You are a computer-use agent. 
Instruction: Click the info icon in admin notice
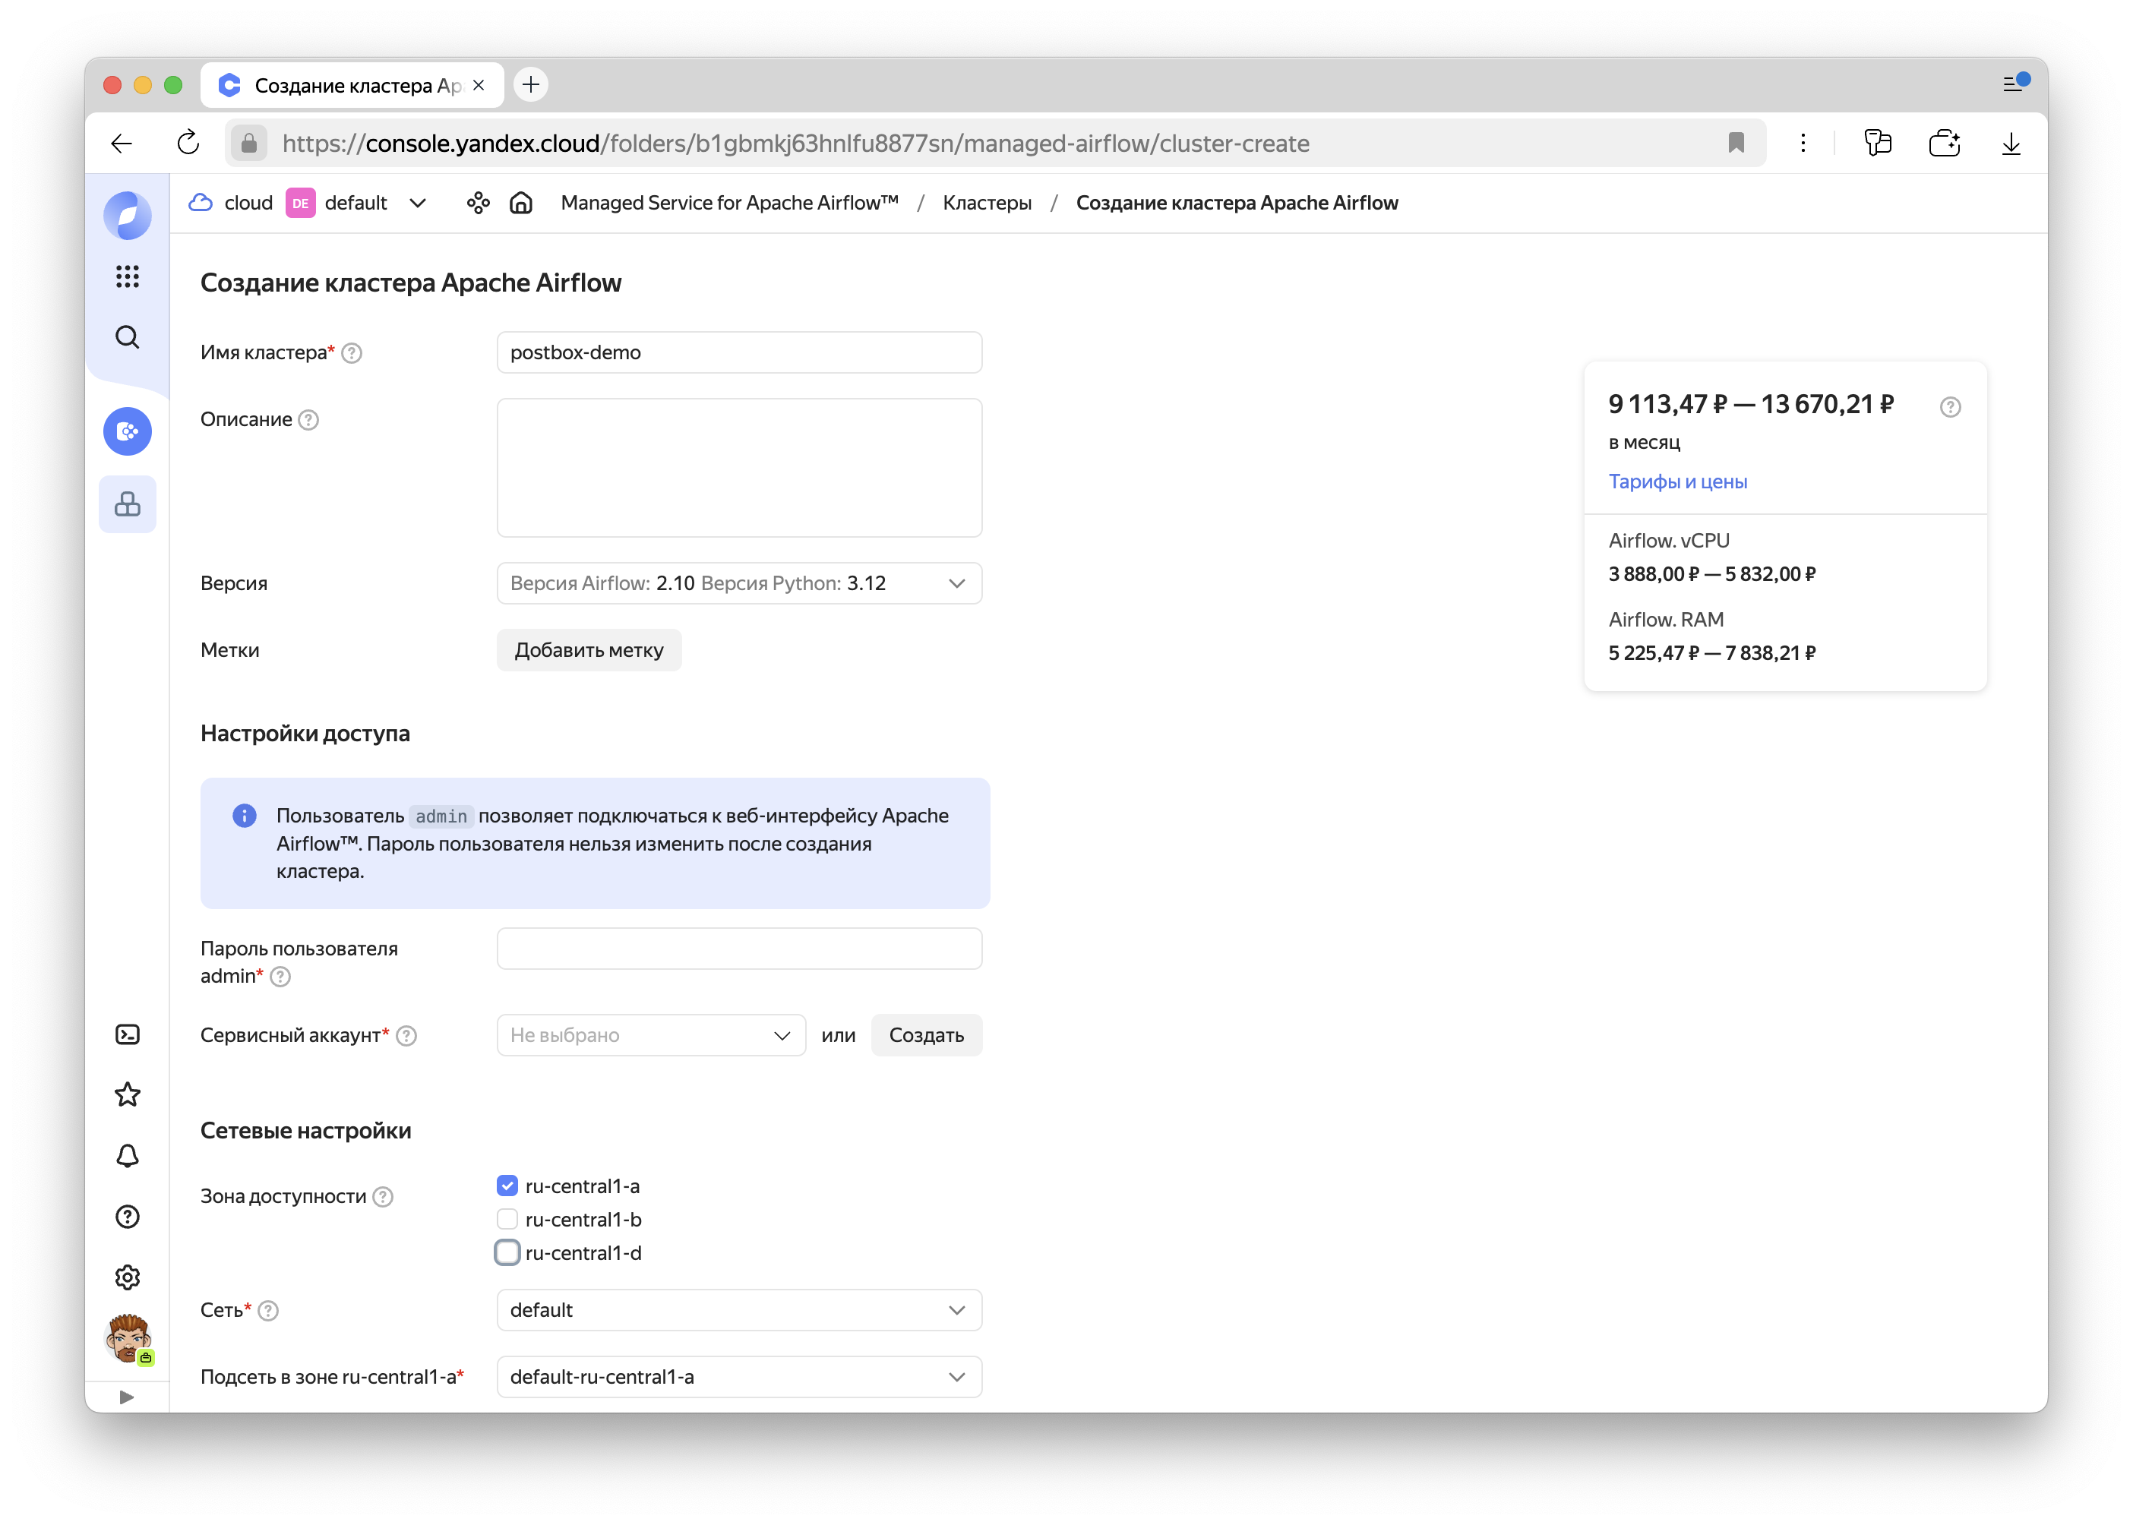pos(244,815)
